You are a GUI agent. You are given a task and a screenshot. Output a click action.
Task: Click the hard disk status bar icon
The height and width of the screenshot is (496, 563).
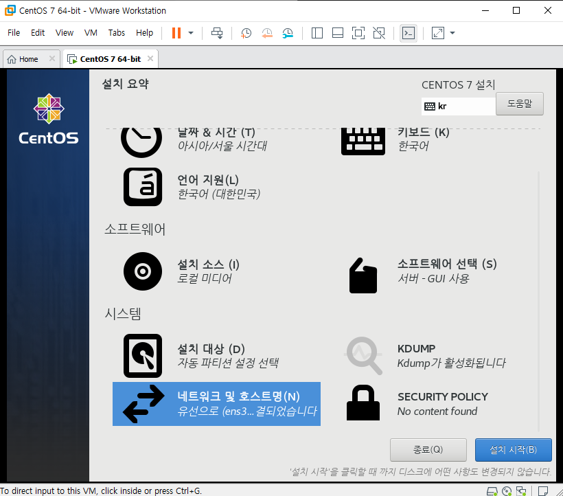(492, 491)
